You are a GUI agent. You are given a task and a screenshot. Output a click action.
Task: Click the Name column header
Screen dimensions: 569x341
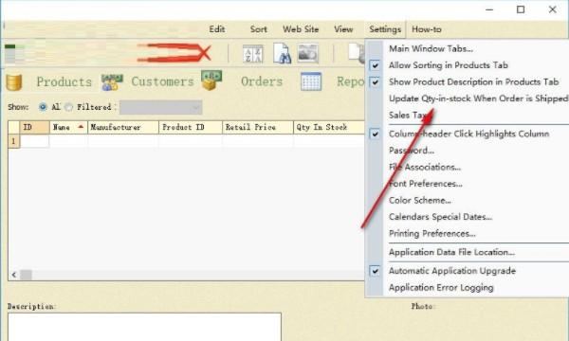tap(68, 127)
